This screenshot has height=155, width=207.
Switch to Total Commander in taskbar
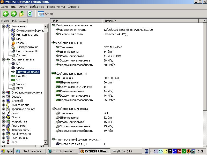click(x=31, y=151)
